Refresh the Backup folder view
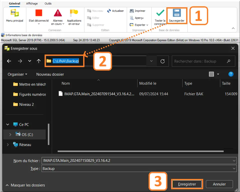The width and height of the screenshot is (240, 192). pos(163,61)
